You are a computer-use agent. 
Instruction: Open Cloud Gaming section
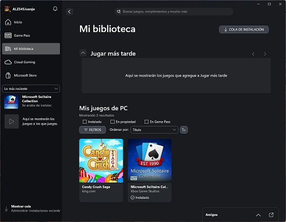[31, 62]
